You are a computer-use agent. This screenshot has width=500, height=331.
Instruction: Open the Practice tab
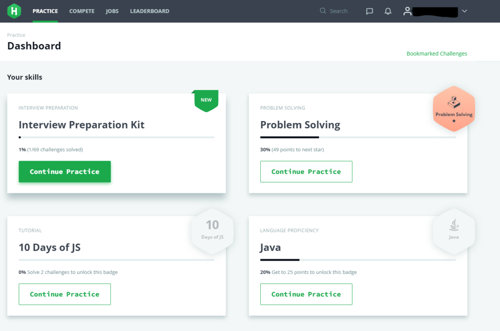click(x=45, y=11)
